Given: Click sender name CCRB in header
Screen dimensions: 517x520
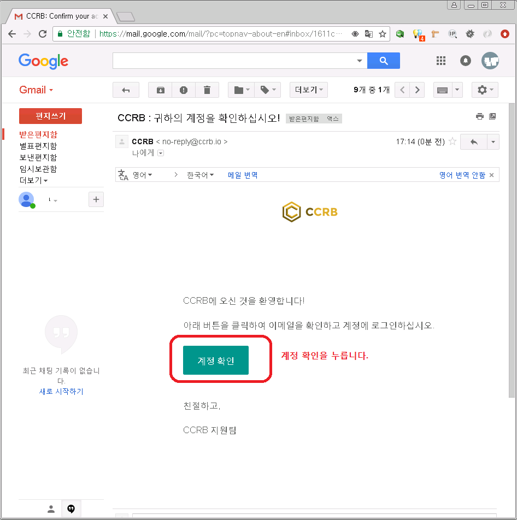Looking at the screenshot, I should (x=142, y=141).
